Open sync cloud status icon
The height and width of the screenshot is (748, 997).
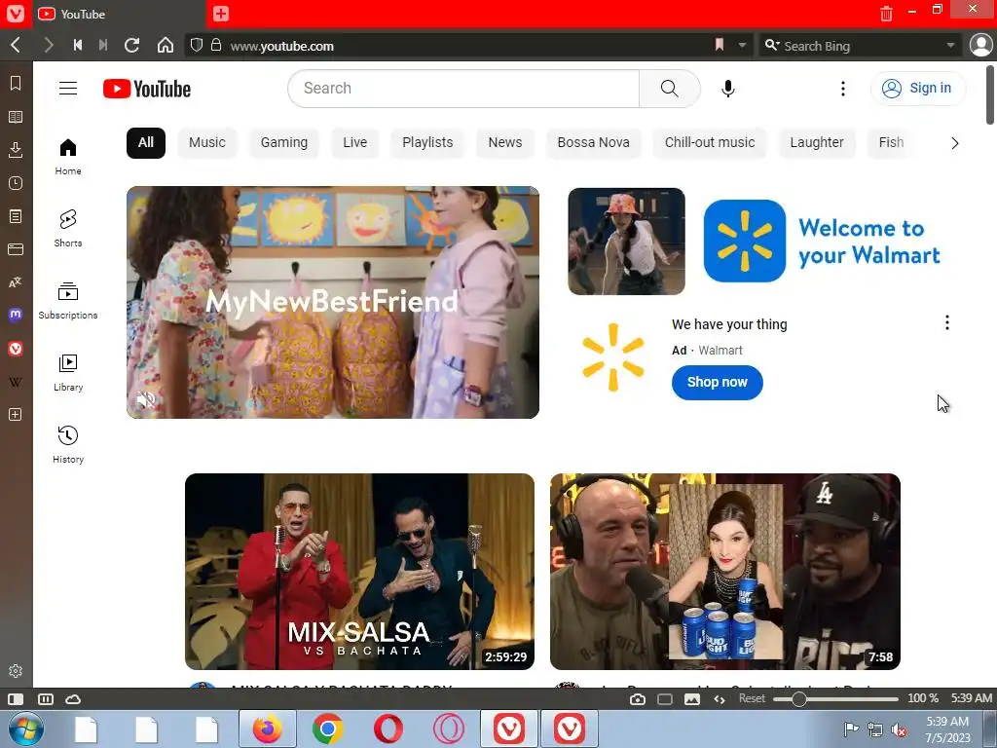[x=73, y=699]
